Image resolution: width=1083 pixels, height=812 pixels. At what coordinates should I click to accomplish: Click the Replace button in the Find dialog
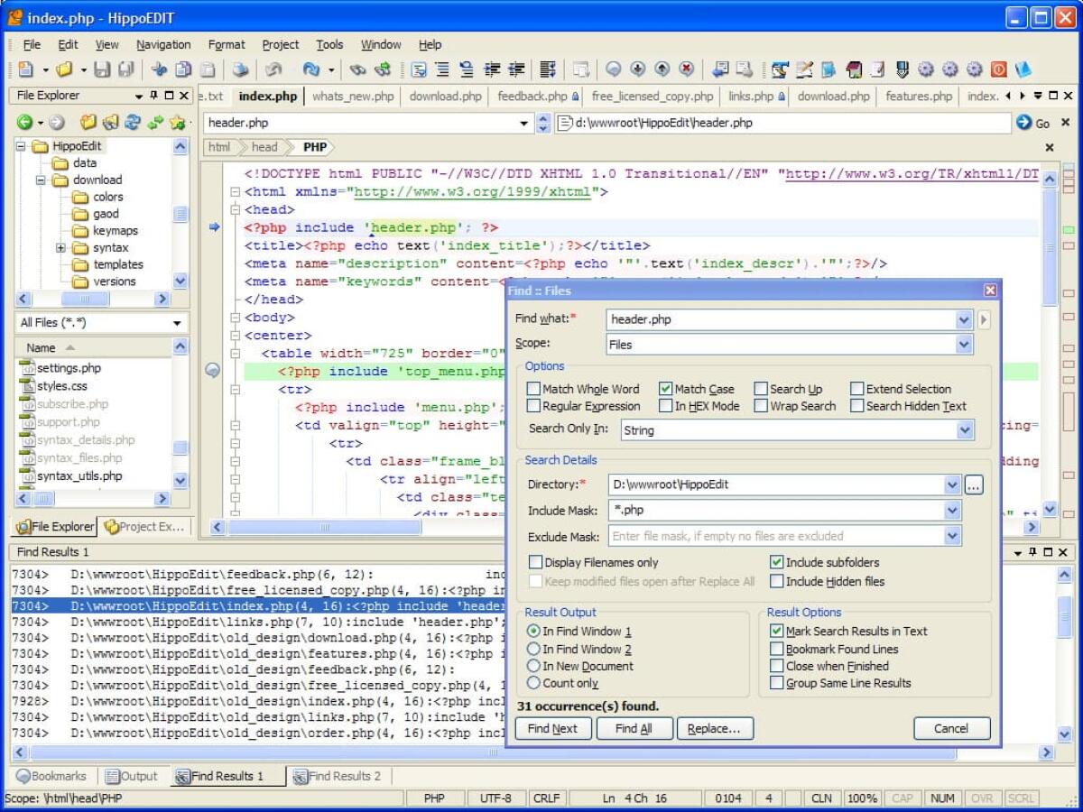(x=715, y=728)
